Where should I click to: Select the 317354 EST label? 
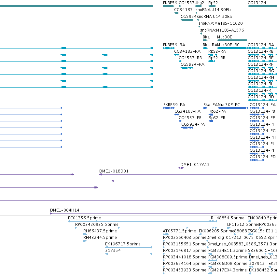[x=113, y=251]
